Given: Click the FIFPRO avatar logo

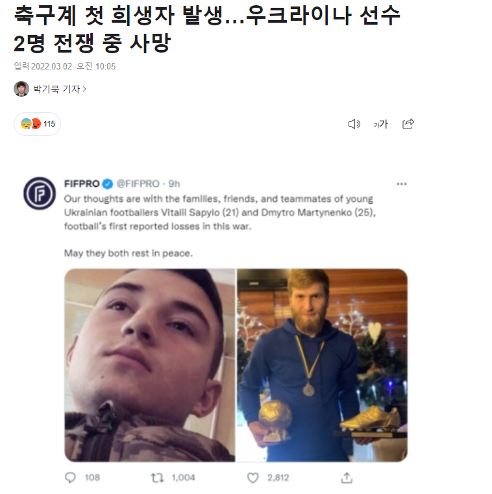Looking at the screenshot, I should point(40,193).
